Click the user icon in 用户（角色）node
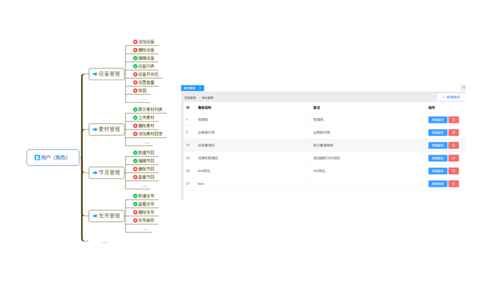 tap(37, 157)
